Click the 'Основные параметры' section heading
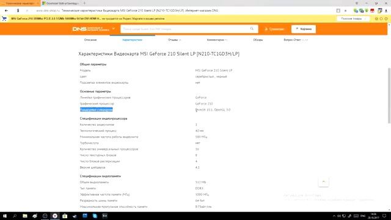 [95, 92]
